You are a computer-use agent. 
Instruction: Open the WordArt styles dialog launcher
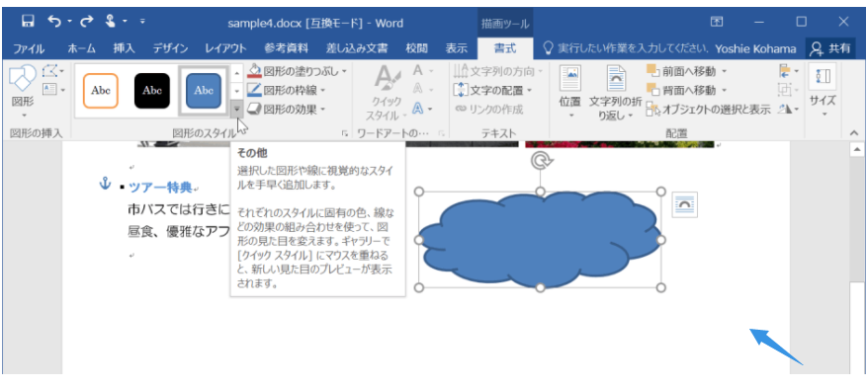pos(441,133)
